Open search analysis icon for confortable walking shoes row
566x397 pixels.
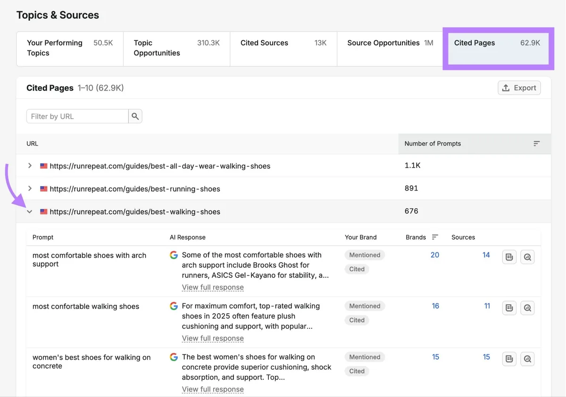coord(527,308)
